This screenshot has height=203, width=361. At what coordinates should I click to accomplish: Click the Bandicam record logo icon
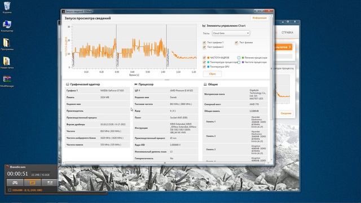pos(7,167)
